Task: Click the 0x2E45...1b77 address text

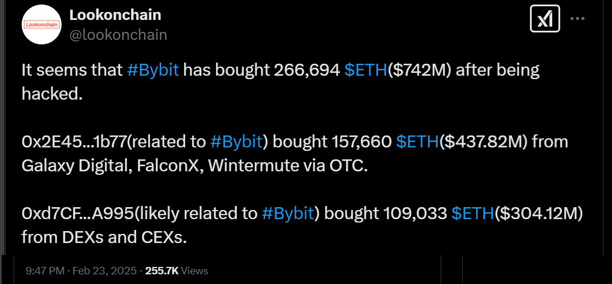Action: pyautogui.click(x=74, y=143)
